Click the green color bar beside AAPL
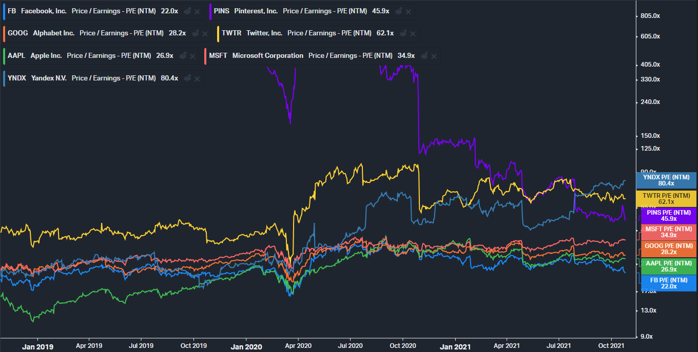Image resolution: width=698 pixels, height=352 pixels. (x=4, y=56)
